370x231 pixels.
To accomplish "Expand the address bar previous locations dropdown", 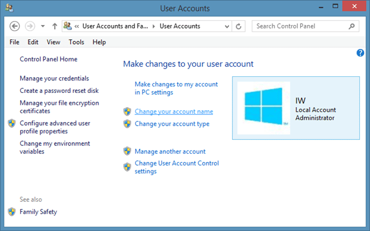I will tap(227, 26).
